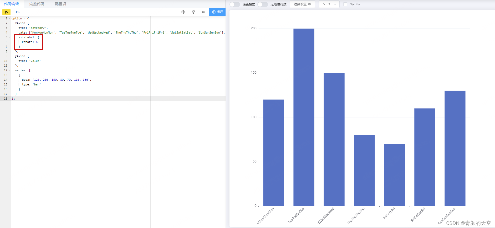Click the FriFriFriFri bar
495x228 pixels.
point(395,175)
